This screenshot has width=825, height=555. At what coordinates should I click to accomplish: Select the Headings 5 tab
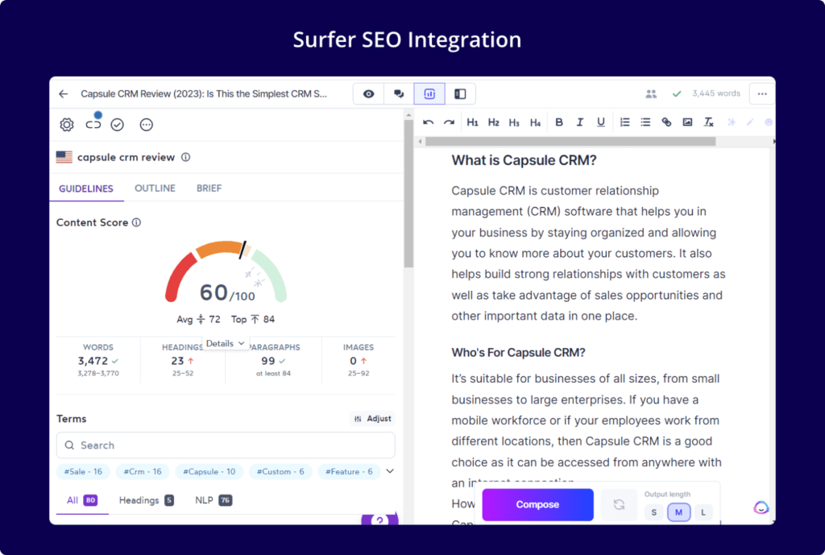[x=147, y=500]
